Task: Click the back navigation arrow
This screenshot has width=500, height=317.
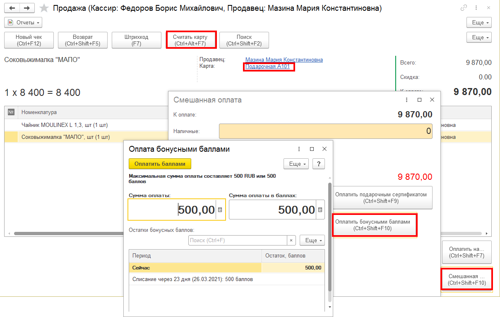Action: point(13,8)
